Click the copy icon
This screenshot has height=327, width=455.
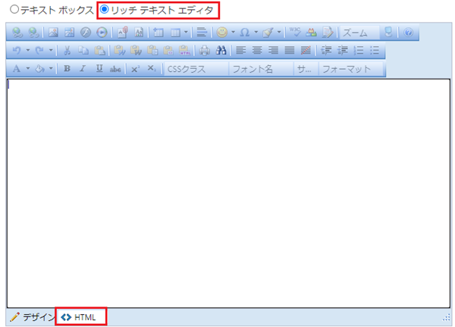[83, 51]
